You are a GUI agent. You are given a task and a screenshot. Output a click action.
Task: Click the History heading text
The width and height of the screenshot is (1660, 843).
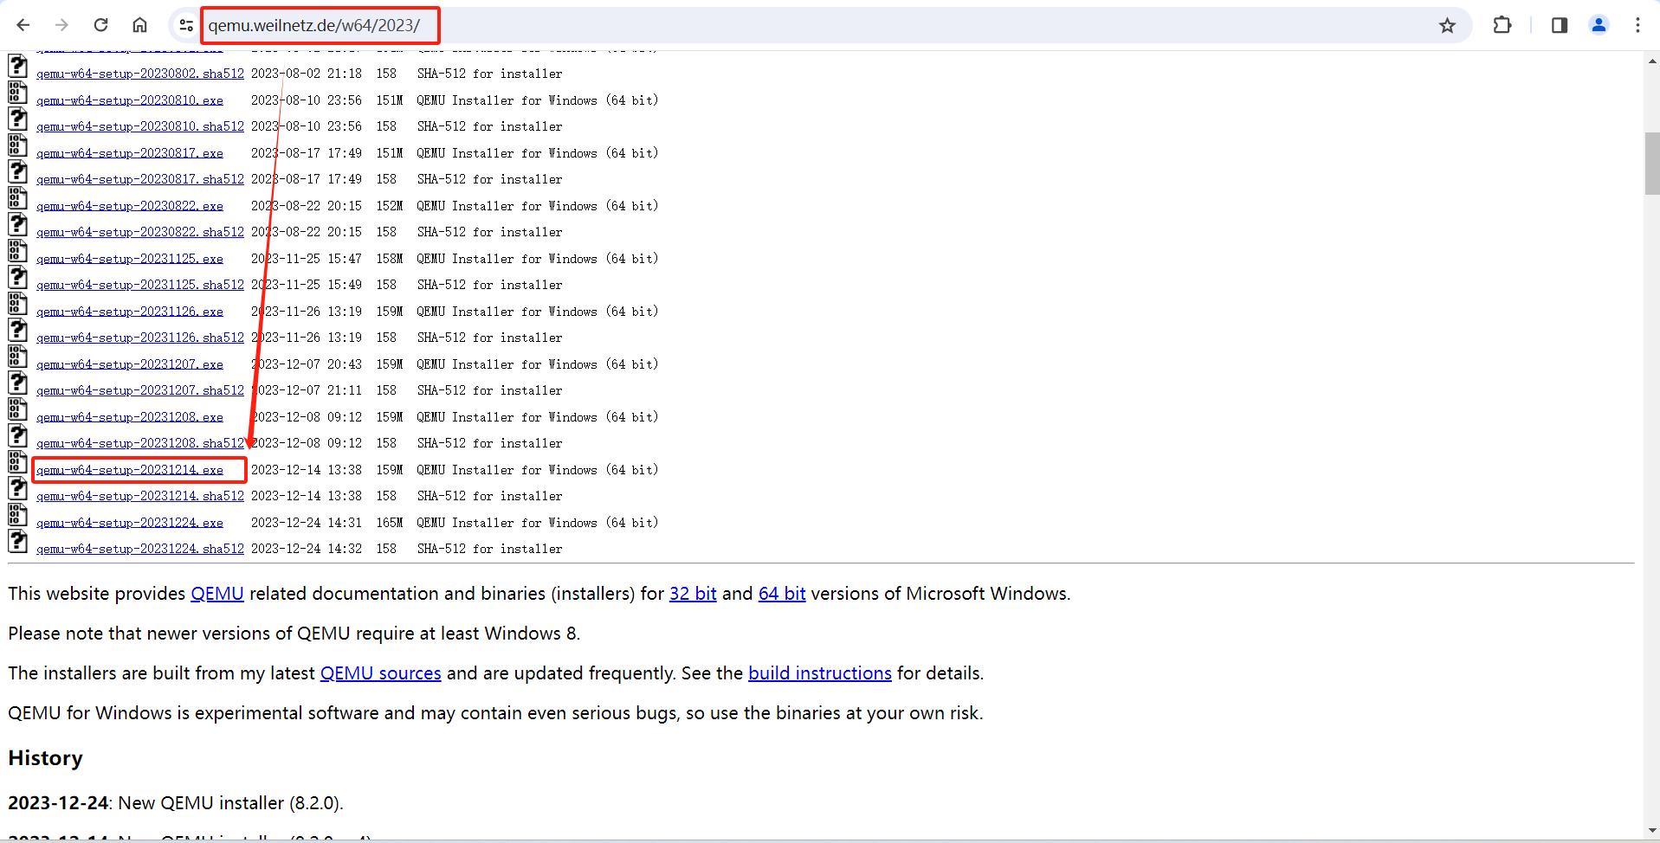pos(46,758)
